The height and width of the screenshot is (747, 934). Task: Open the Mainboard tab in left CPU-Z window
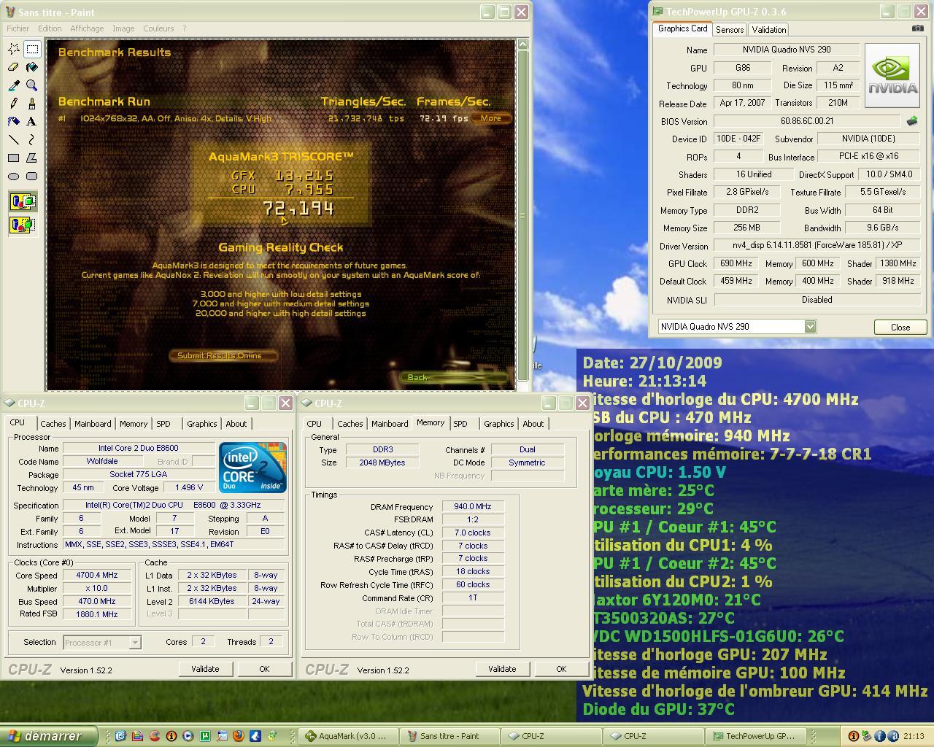[x=93, y=424]
